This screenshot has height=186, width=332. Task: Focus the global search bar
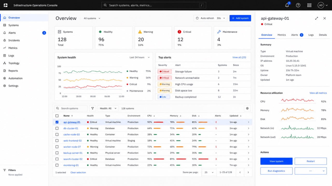(x=154, y=5)
